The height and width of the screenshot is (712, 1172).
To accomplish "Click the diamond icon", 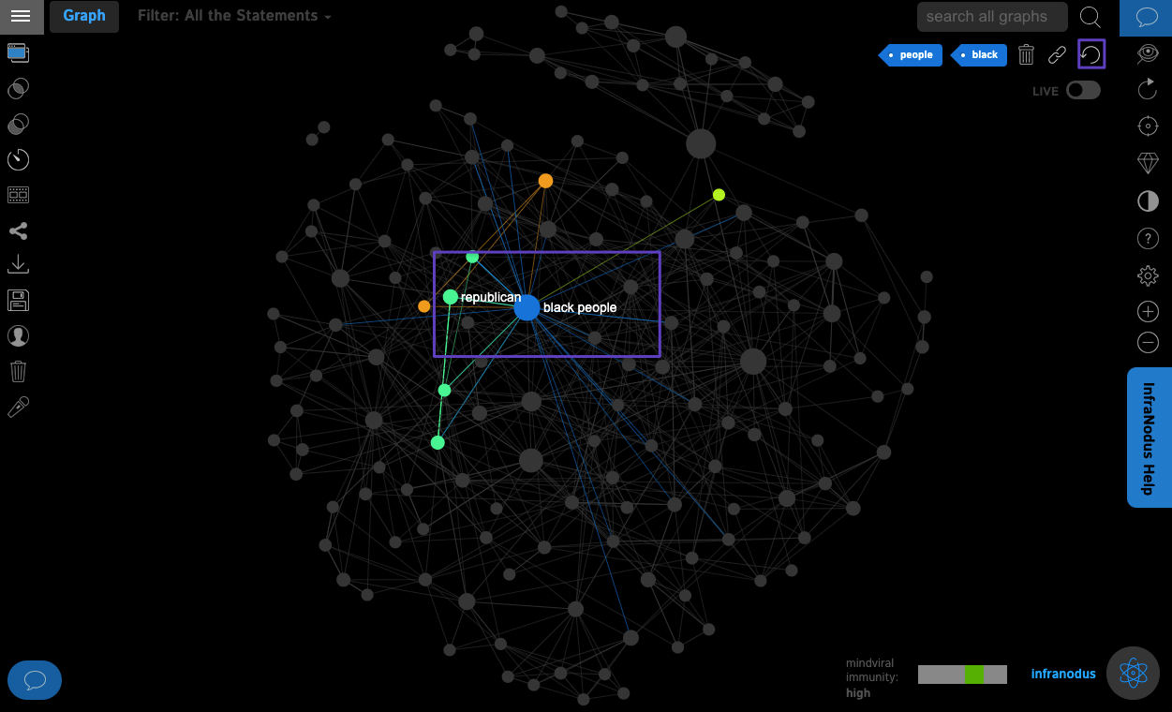I will pyautogui.click(x=1148, y=163).
